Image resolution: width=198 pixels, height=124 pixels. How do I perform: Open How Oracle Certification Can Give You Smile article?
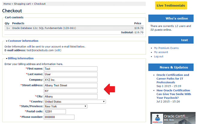click(x=174, y=94)
